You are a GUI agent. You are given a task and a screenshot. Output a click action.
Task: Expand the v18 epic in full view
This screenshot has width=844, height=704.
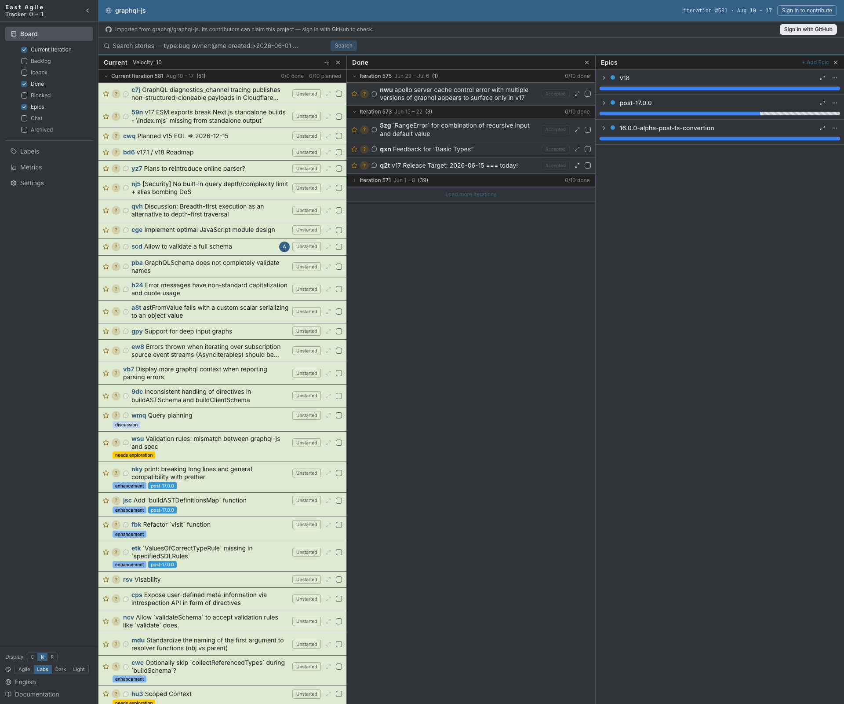point(822,78)
